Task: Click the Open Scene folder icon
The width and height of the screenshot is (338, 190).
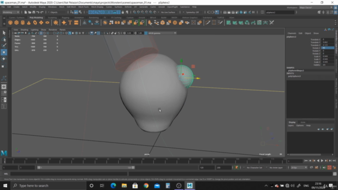Action: [x=30, y=12]
